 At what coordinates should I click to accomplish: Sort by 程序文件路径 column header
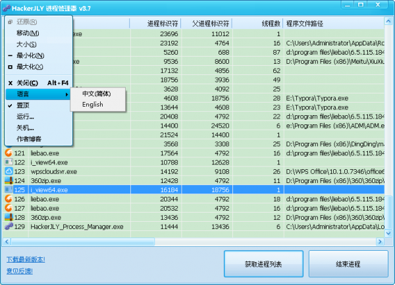[334, 24]
